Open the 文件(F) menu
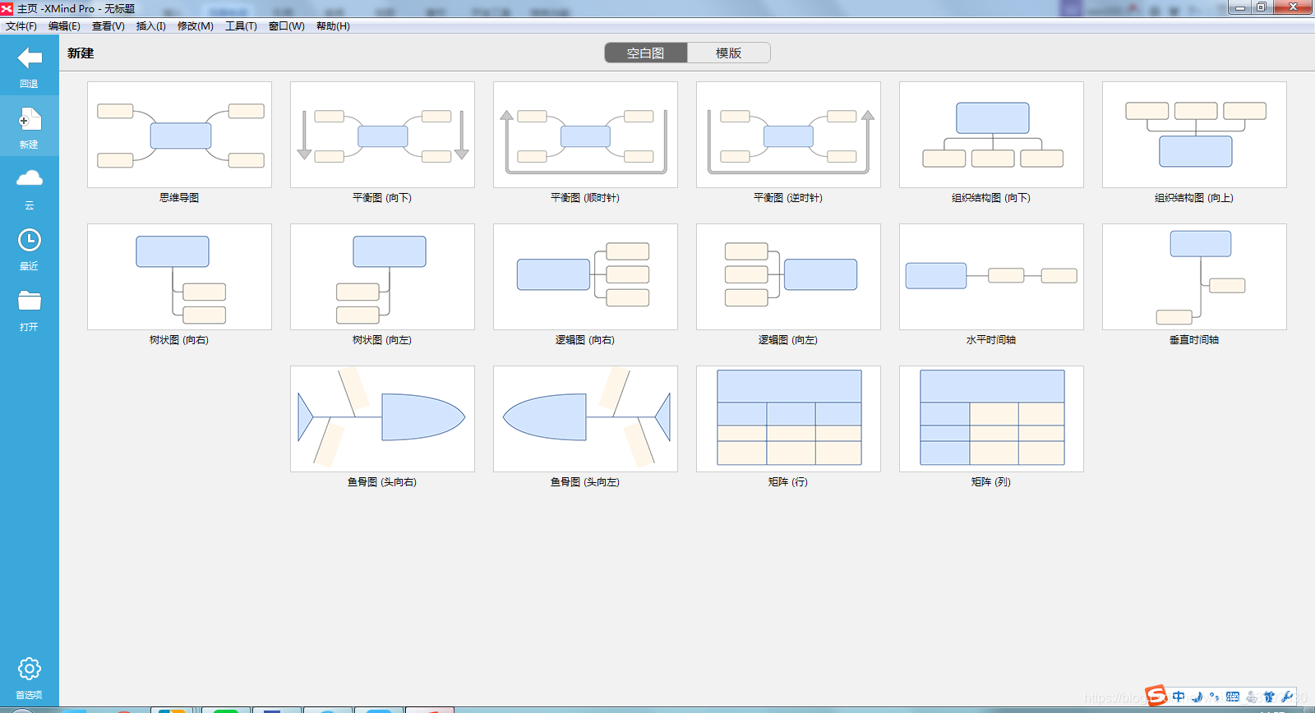Screen dimensions: 1315x713 point(21,26)
